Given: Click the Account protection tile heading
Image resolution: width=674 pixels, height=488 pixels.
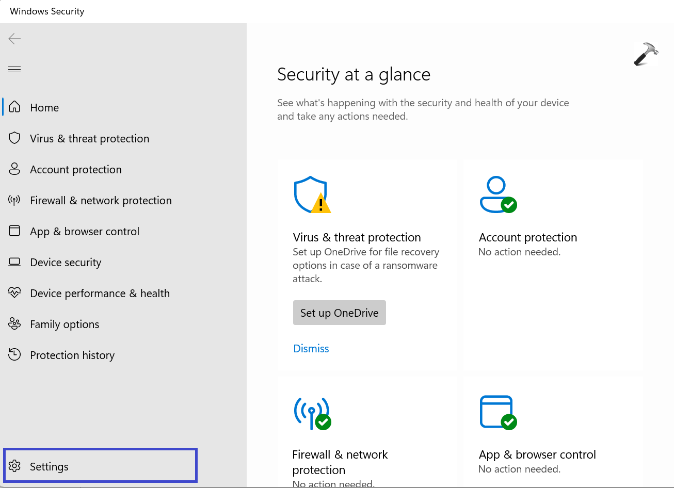Looking at the screenshot, I should point(527,237).
